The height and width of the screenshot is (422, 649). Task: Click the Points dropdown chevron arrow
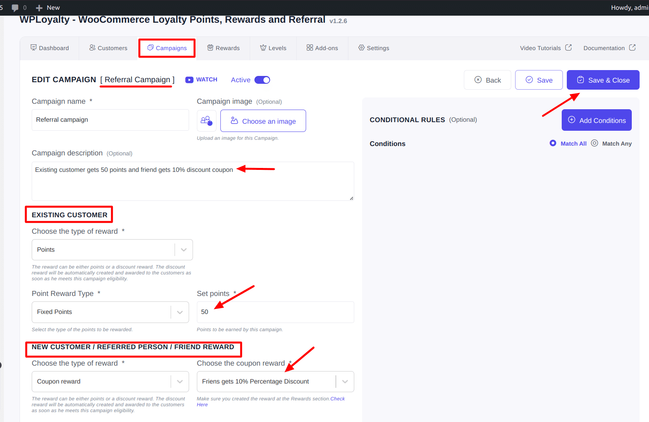tap(184, 250)
